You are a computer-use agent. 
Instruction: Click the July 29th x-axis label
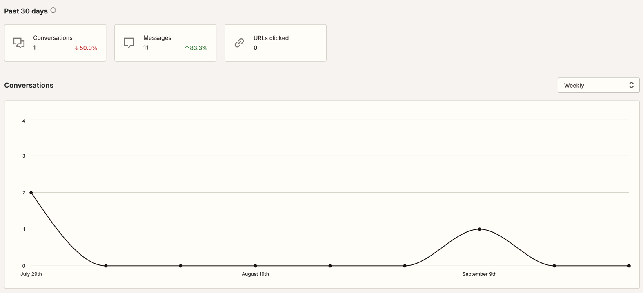click(31, 274)
